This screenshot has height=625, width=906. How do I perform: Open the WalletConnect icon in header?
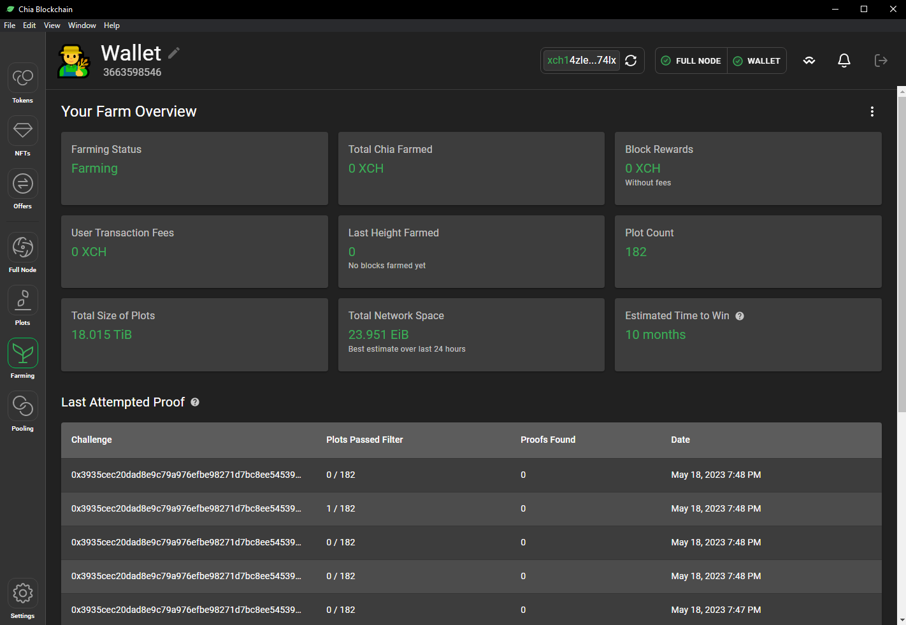coord(809,61)
